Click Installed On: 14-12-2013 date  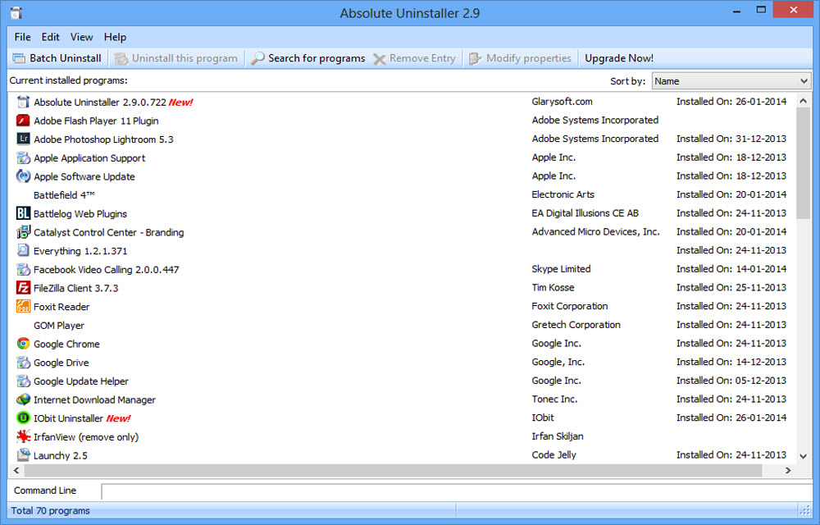(x=731, y=362)
